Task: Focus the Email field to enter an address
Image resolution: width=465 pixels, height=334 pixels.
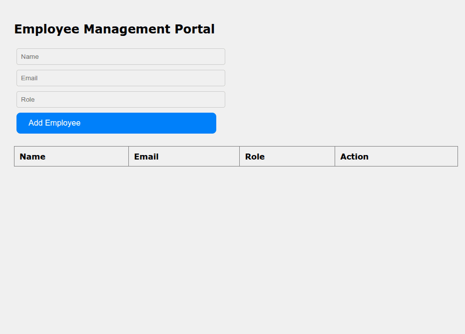Action: coord(120,78)
